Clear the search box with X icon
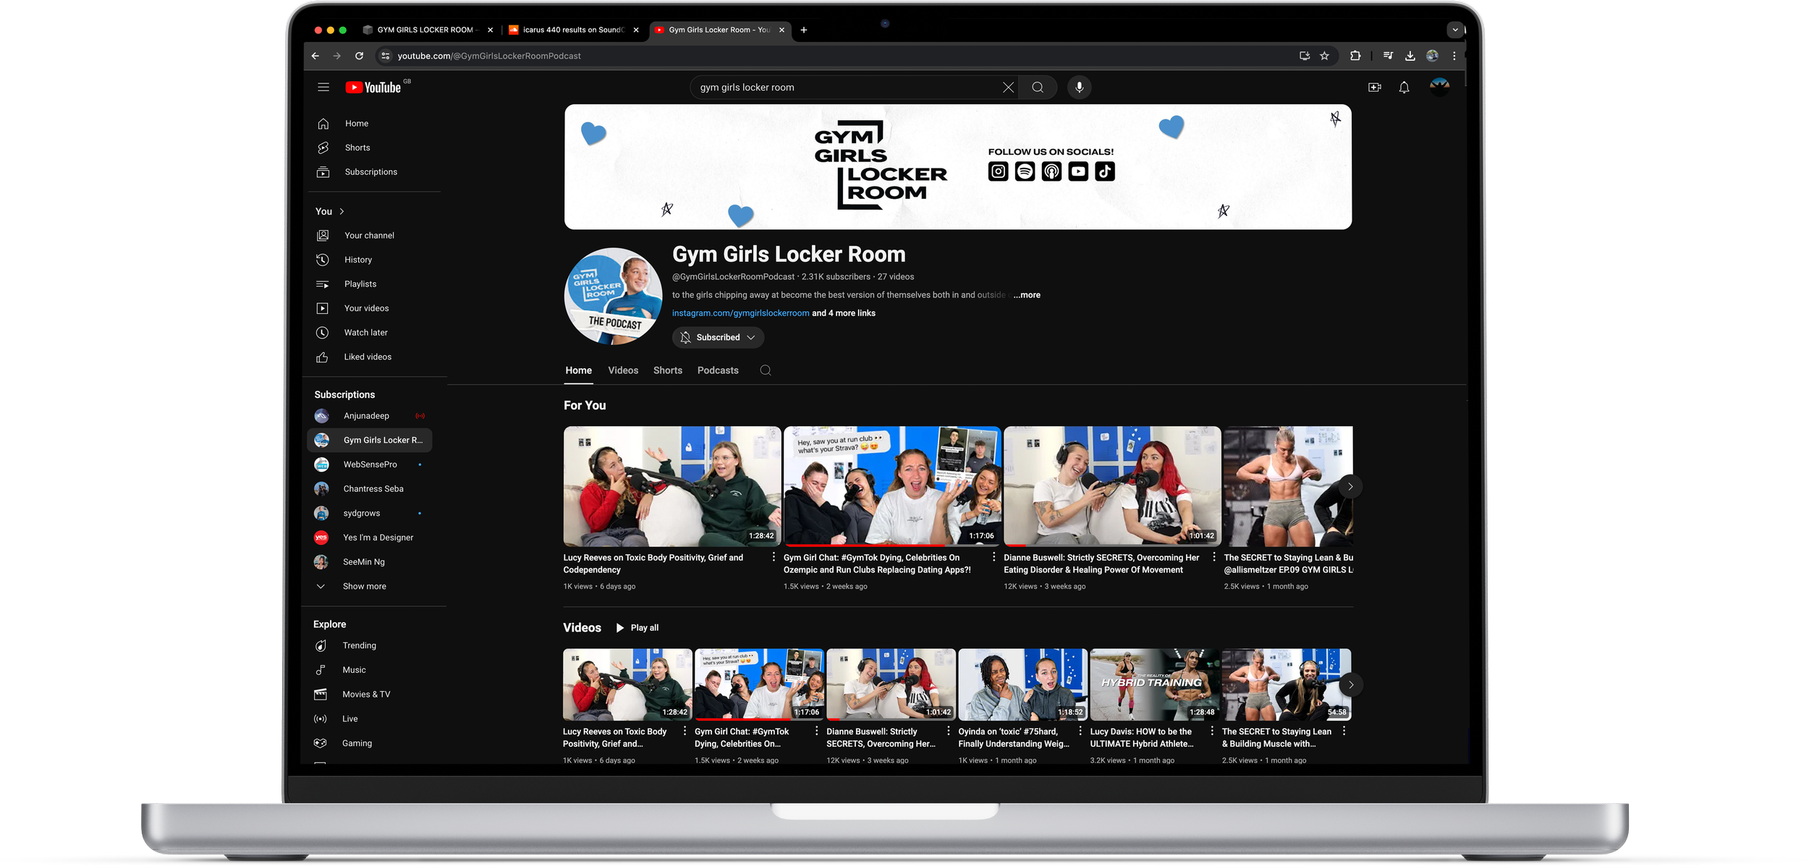The image size is (1809, 866). pos(1008,88)
